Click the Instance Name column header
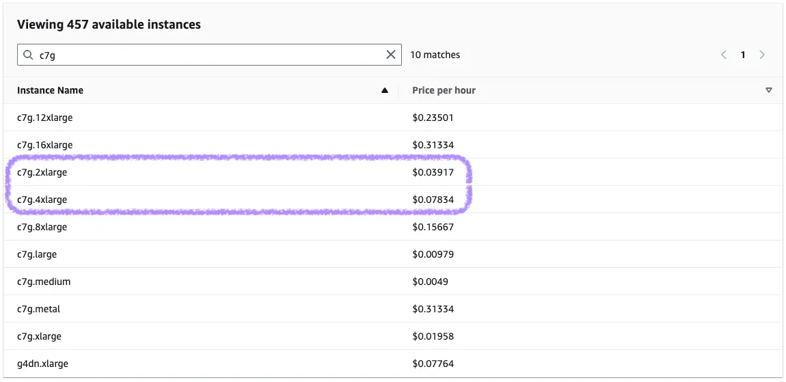The width and height of the screenshot is (786, 382). (51, 90)
